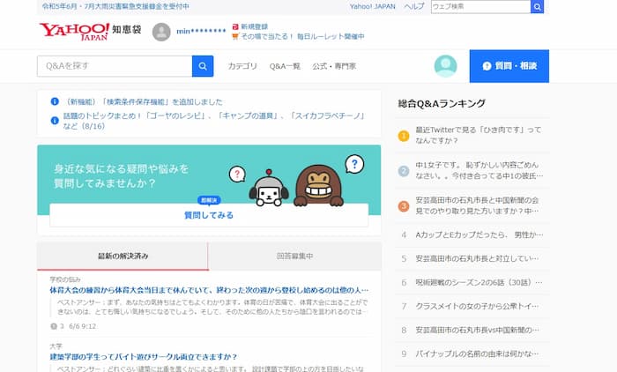617x372 pixels.
Task: Open the Q&A一覧 menu item
Action: [285, 66]
